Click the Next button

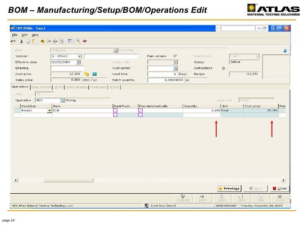pos(256,188)
